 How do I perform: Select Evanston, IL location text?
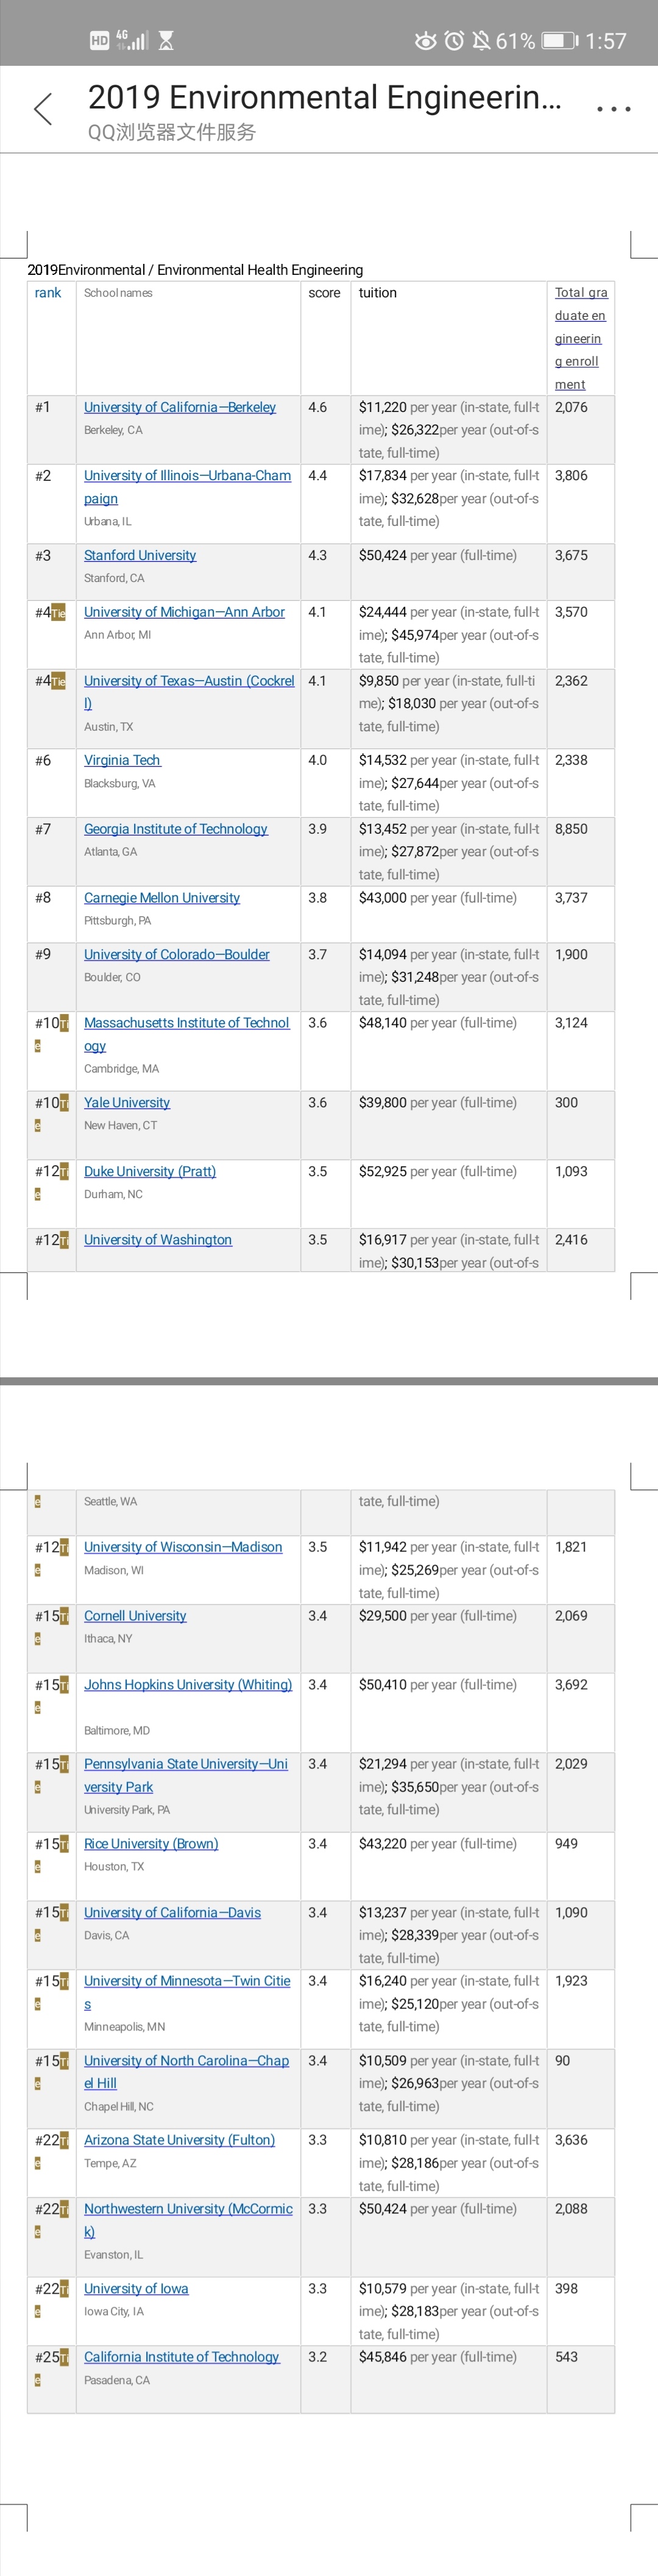(113, 2255)
